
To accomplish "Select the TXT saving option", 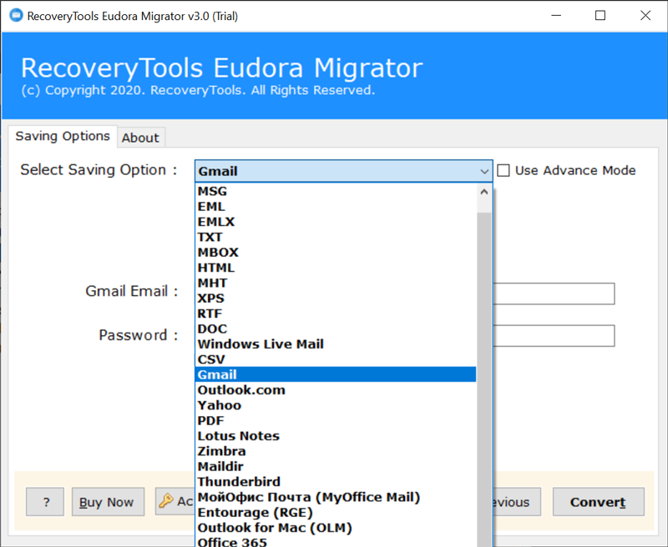I will 336,238.
